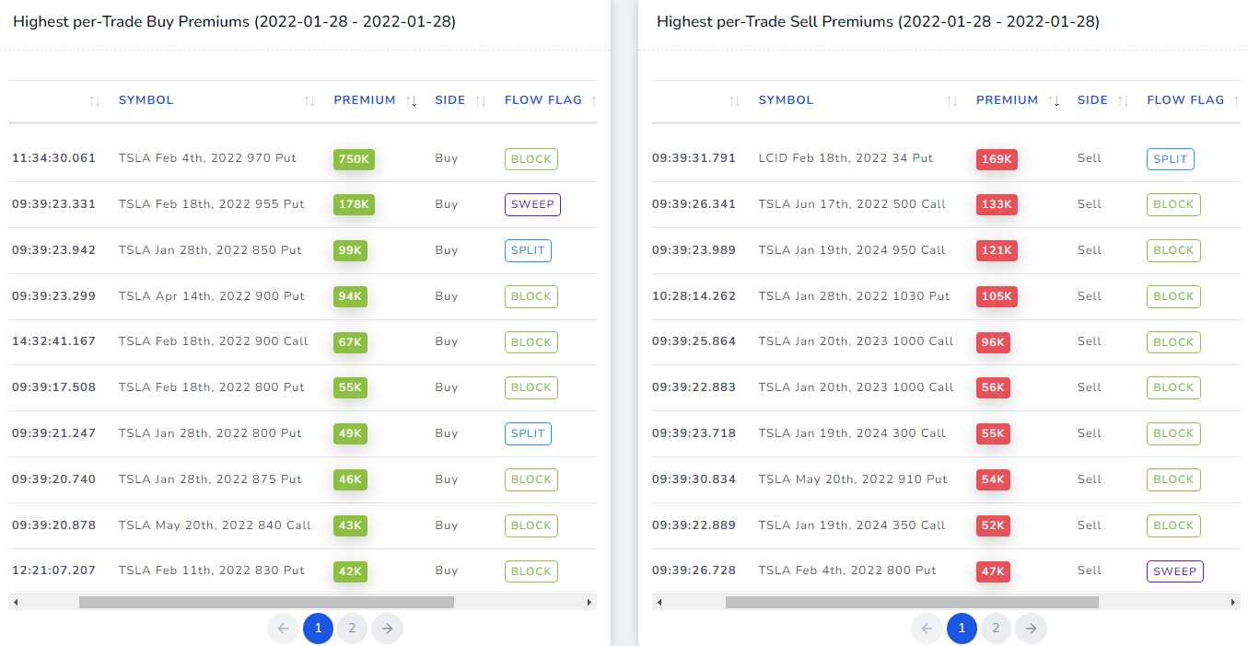
Task: Select TSLA Apr 14th, 2022 900 Put
Action: (x=212, y=296)
